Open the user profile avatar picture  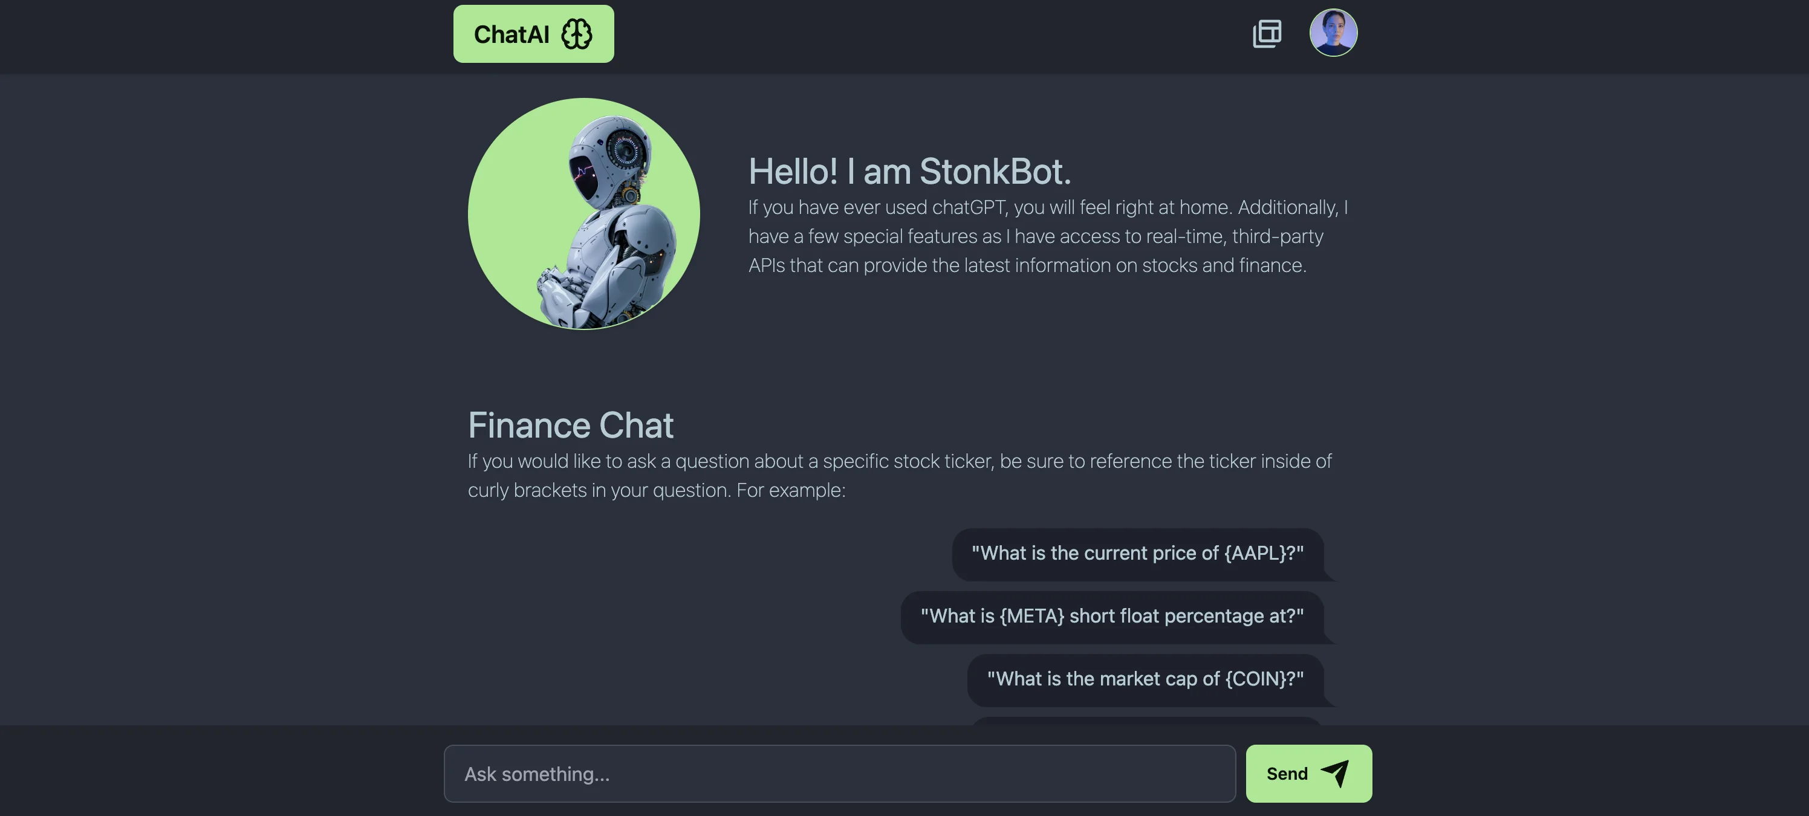point(1334,32)
